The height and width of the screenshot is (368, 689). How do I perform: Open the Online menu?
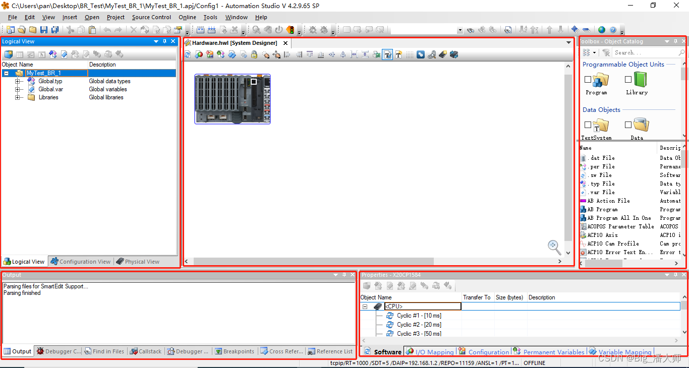pyautogui.click(x=187, y=17)
